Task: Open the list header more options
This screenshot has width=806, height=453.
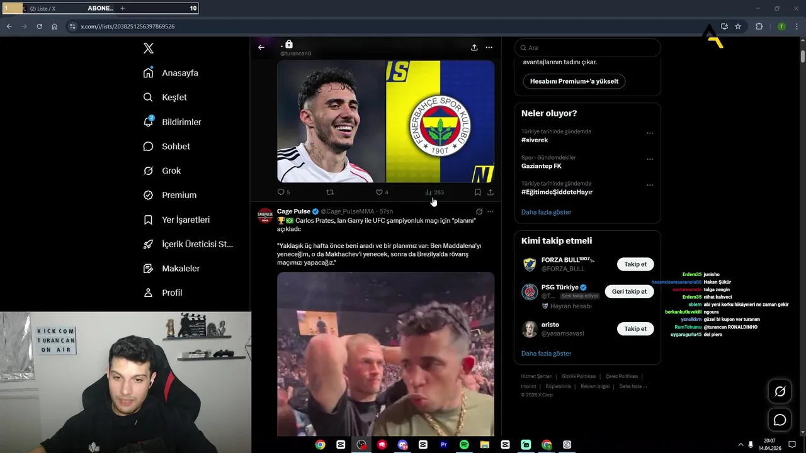Action: tap(489, 47)
